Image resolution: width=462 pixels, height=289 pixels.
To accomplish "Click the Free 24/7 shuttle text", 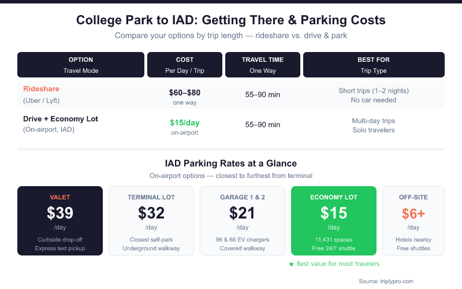I will 334,249.
